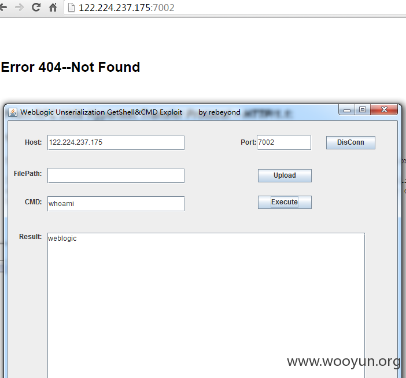Close the WebLogic exploit window
The image size is (406, 378).
click(x=384, y=110)
